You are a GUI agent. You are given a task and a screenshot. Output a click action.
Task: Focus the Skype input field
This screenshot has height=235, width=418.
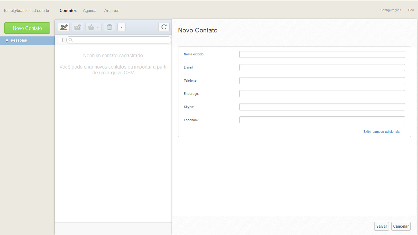pos(322,107)
